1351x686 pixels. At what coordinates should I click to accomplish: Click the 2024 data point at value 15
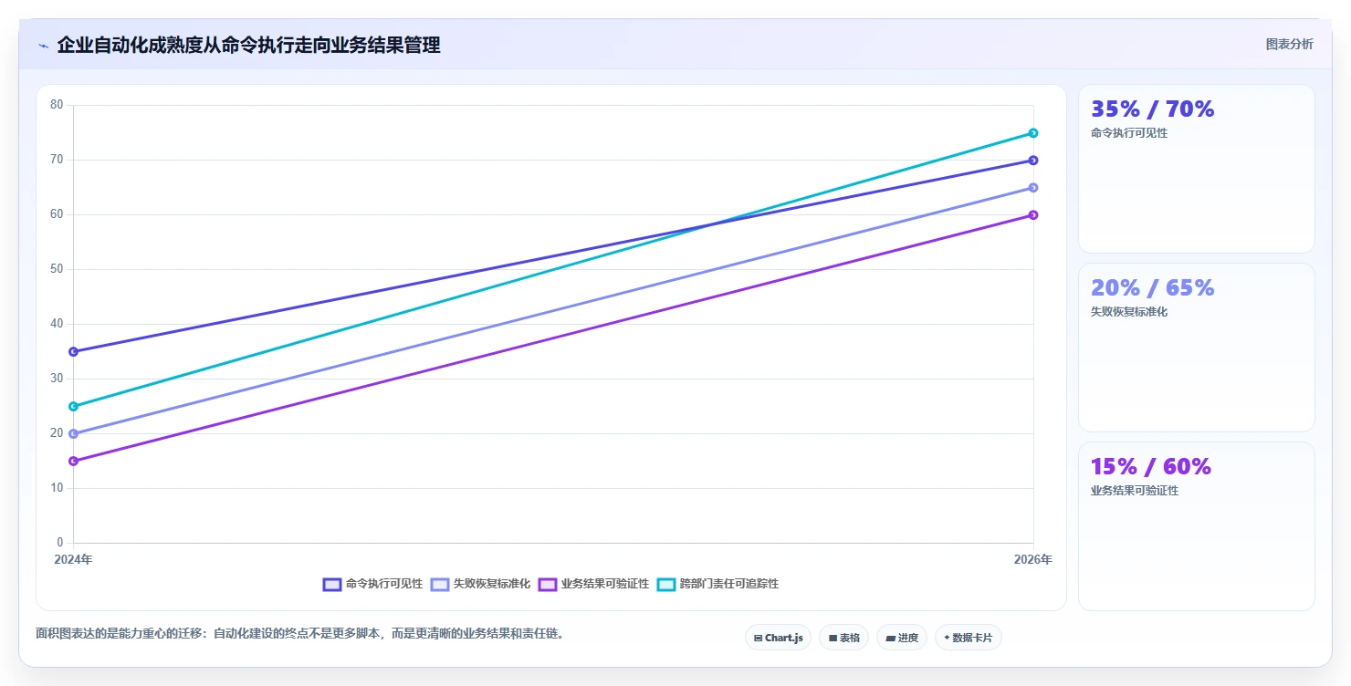pyautogui.click(x=73, y=461)
